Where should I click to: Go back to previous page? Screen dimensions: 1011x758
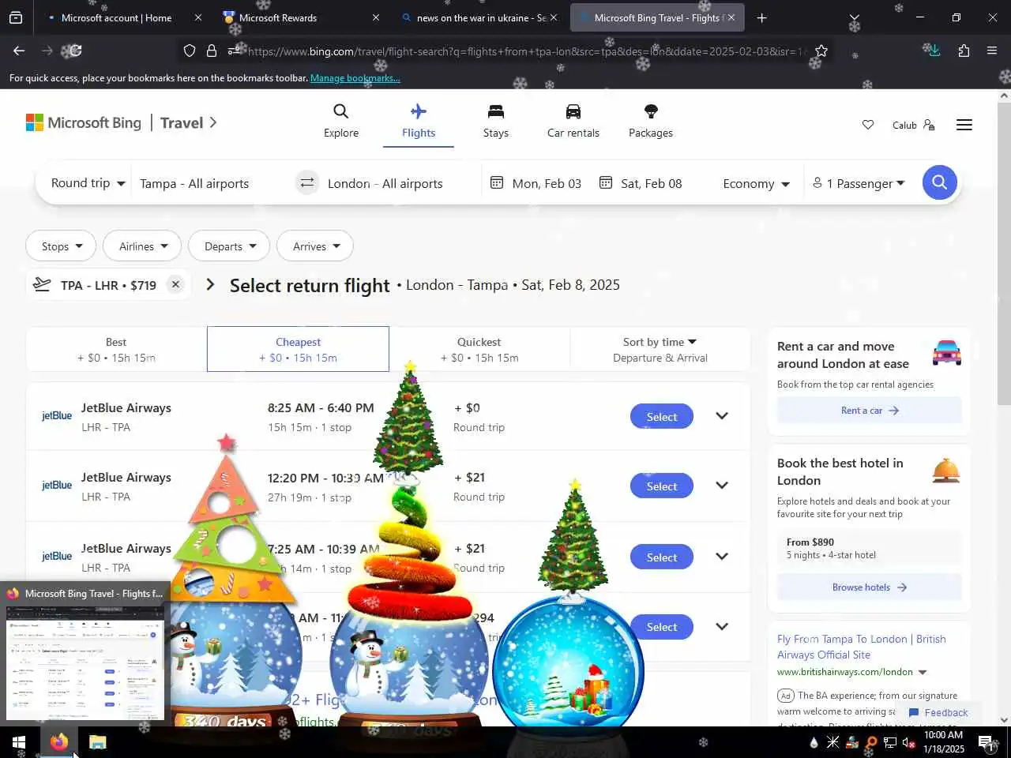19,51
